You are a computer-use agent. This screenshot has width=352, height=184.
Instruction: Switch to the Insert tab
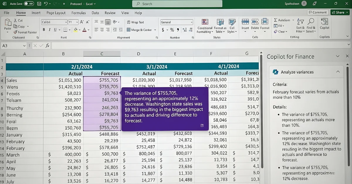tap(36, 13)
